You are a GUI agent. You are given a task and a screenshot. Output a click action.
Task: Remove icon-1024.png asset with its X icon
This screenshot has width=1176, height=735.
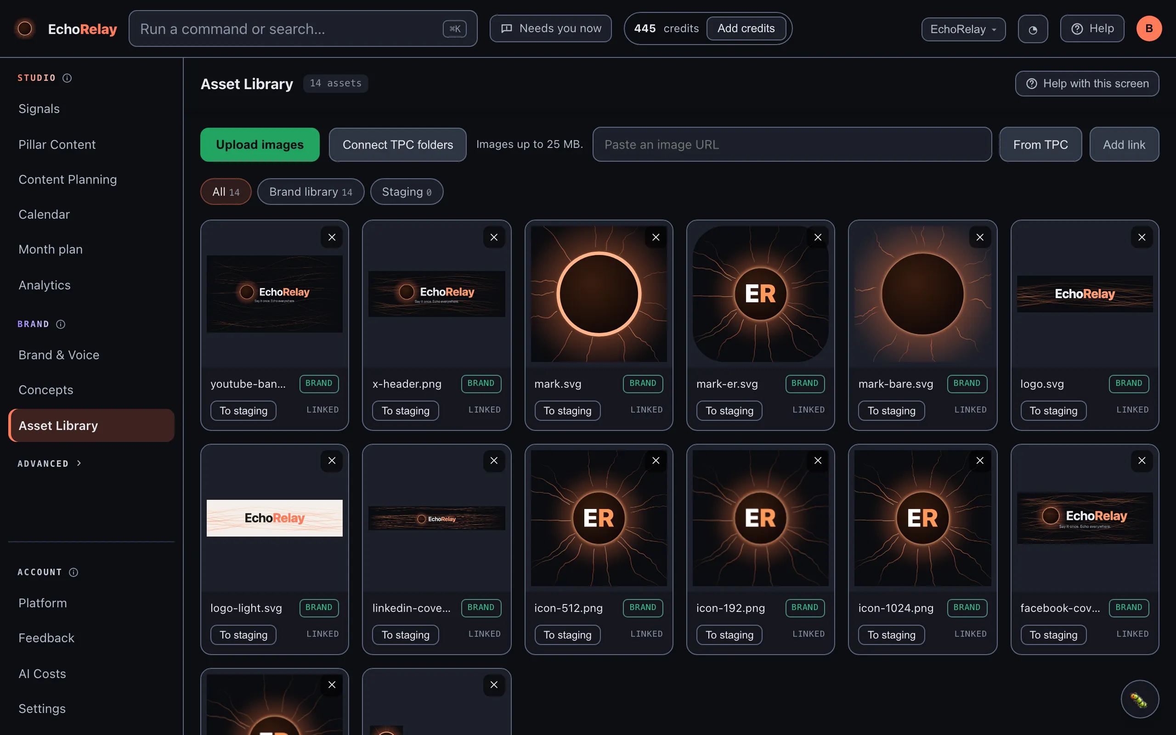[980, 460]
